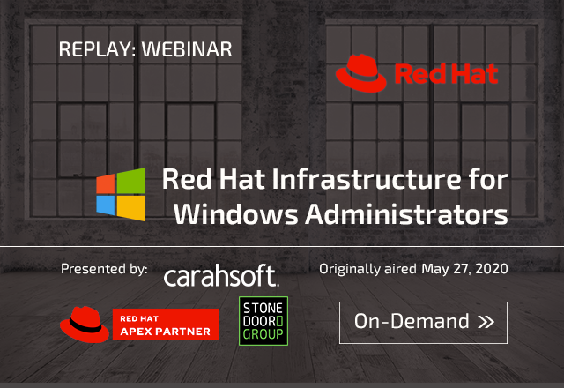
Task: Click the On-Demand button
Action: click(x=423, y=323)
